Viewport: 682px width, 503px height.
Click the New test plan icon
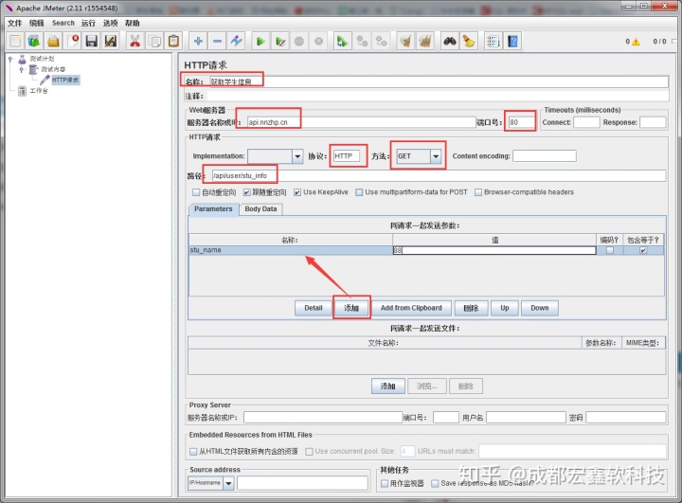click(15, 42)
